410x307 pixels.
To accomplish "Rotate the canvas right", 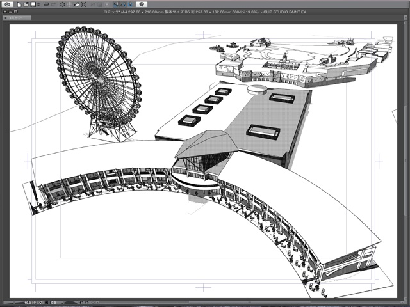I will point(87,303).
